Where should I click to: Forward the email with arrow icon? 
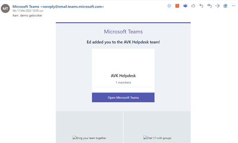tap(218, 6)
